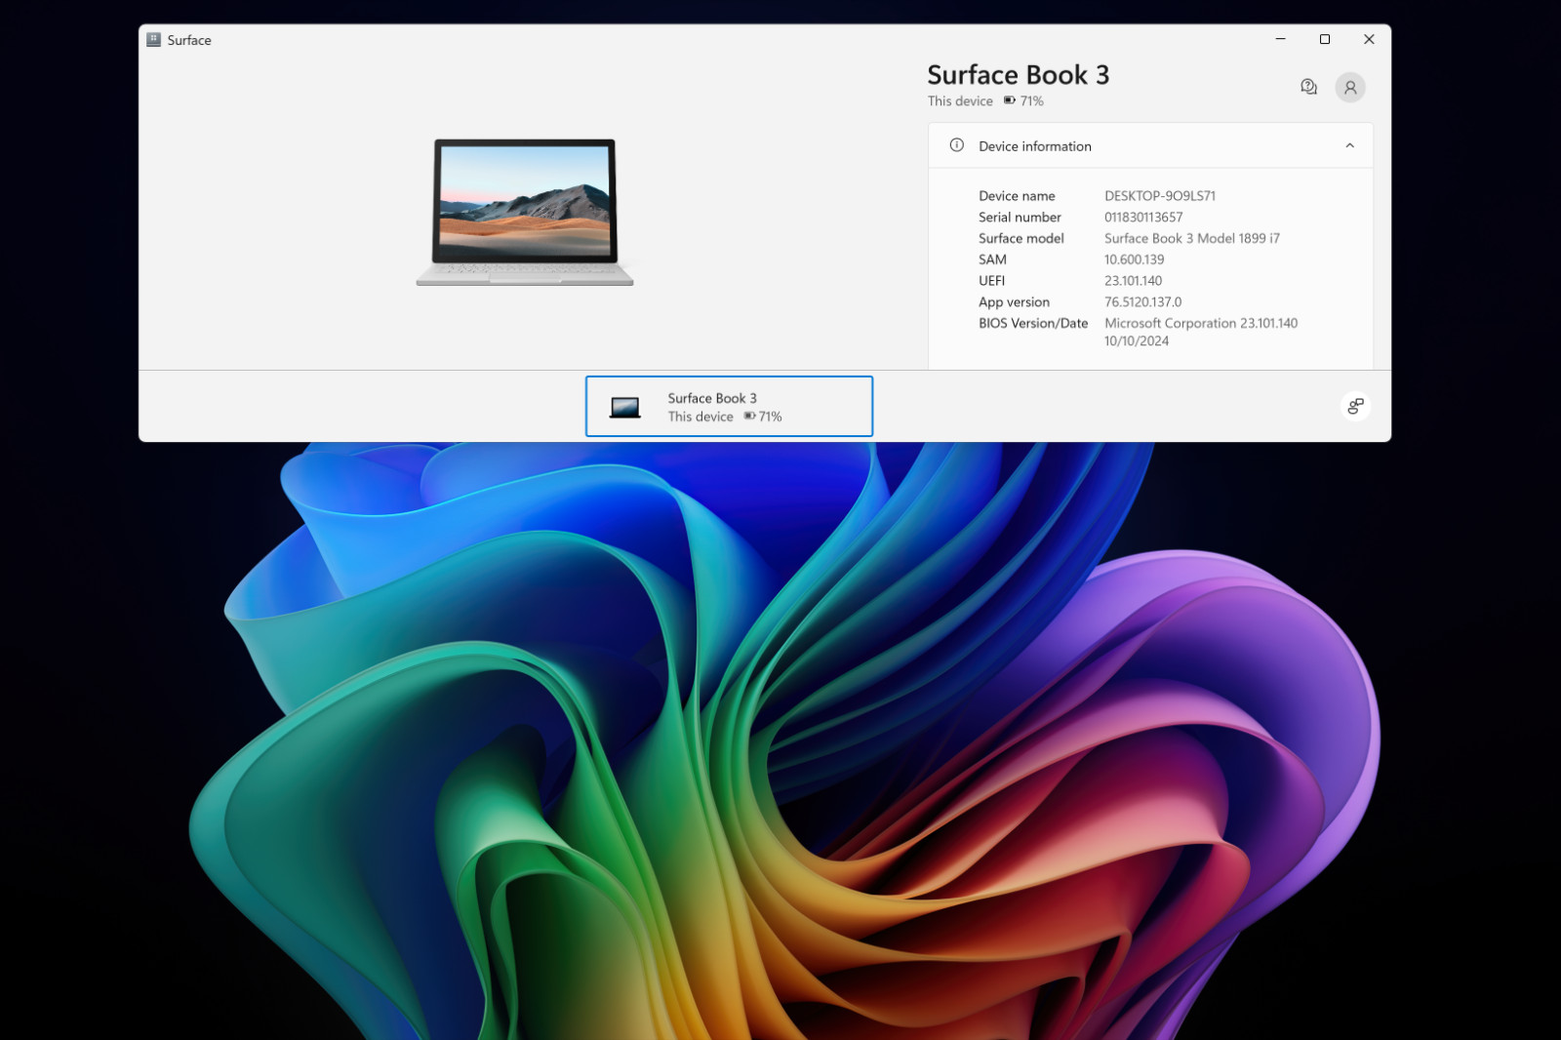The height and width of the screenshot is (1040, 1561).
Task: Close the Surface app window
Action: point(1369,39)
